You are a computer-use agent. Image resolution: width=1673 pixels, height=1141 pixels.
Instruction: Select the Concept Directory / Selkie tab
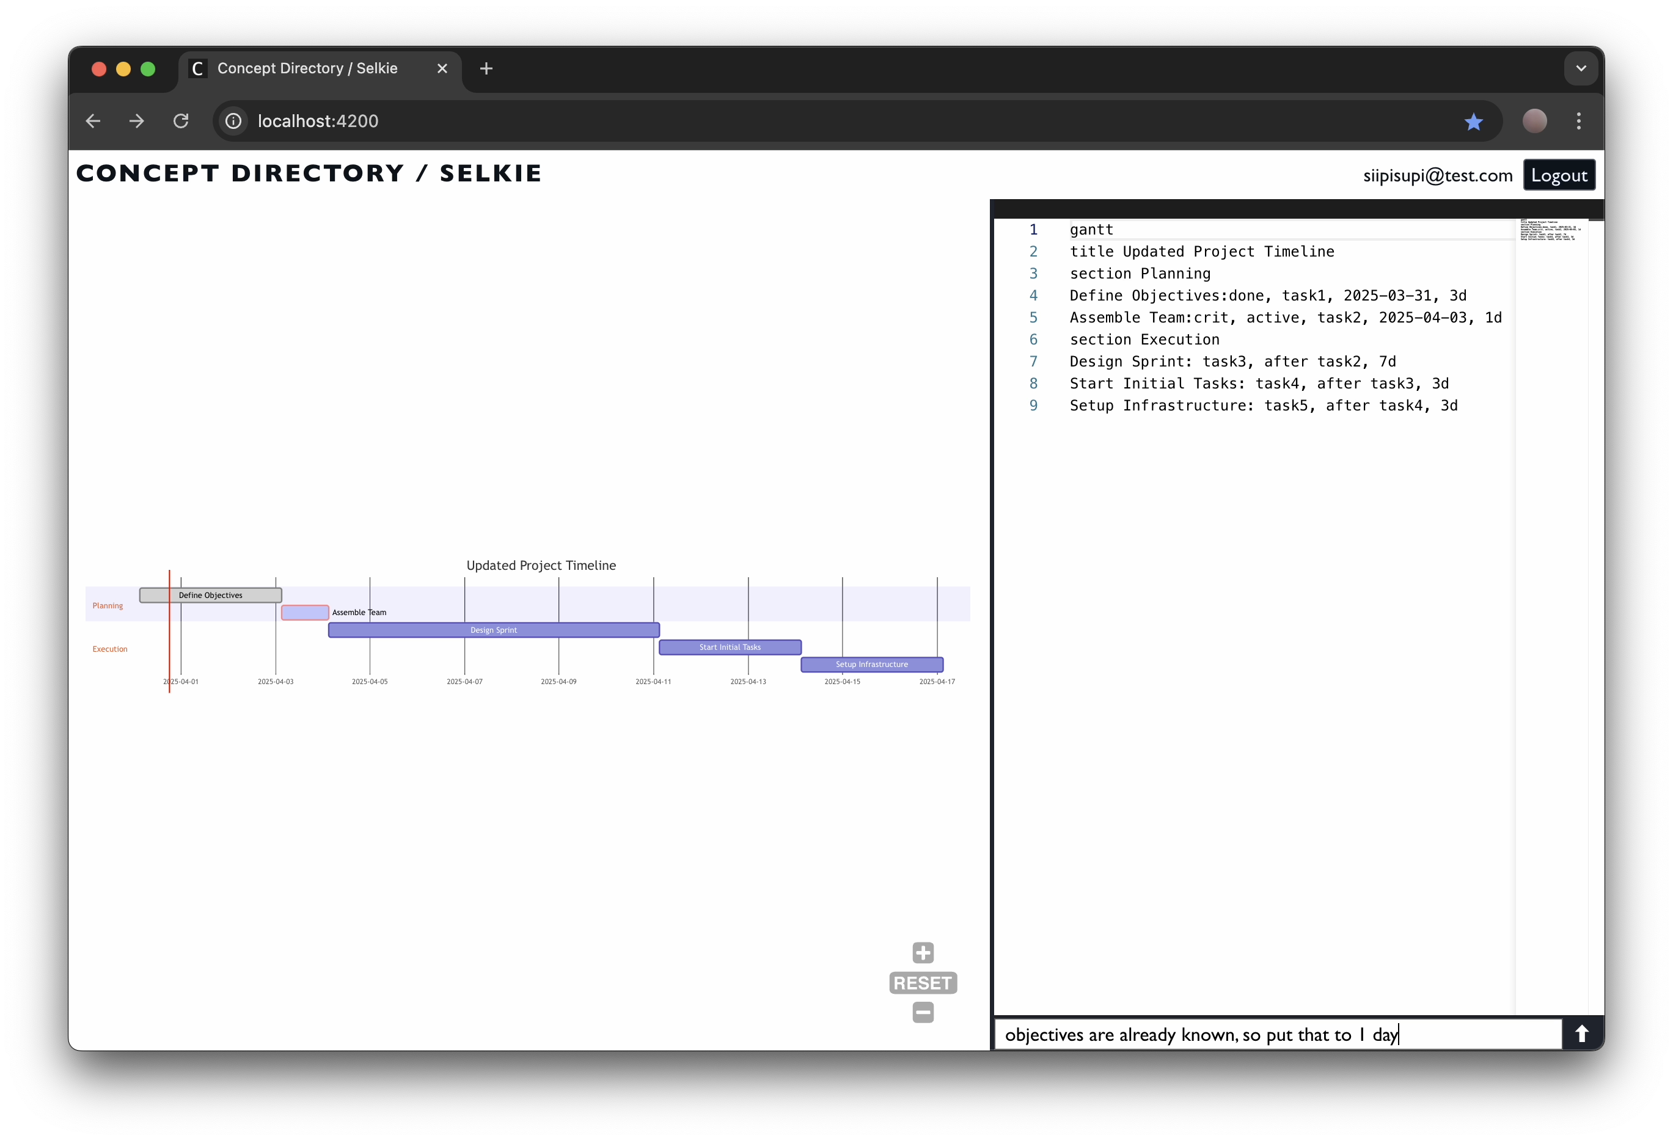(319, 68)
